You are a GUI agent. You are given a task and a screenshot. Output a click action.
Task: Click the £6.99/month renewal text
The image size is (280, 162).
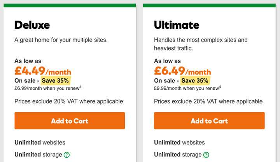[47, 88]
